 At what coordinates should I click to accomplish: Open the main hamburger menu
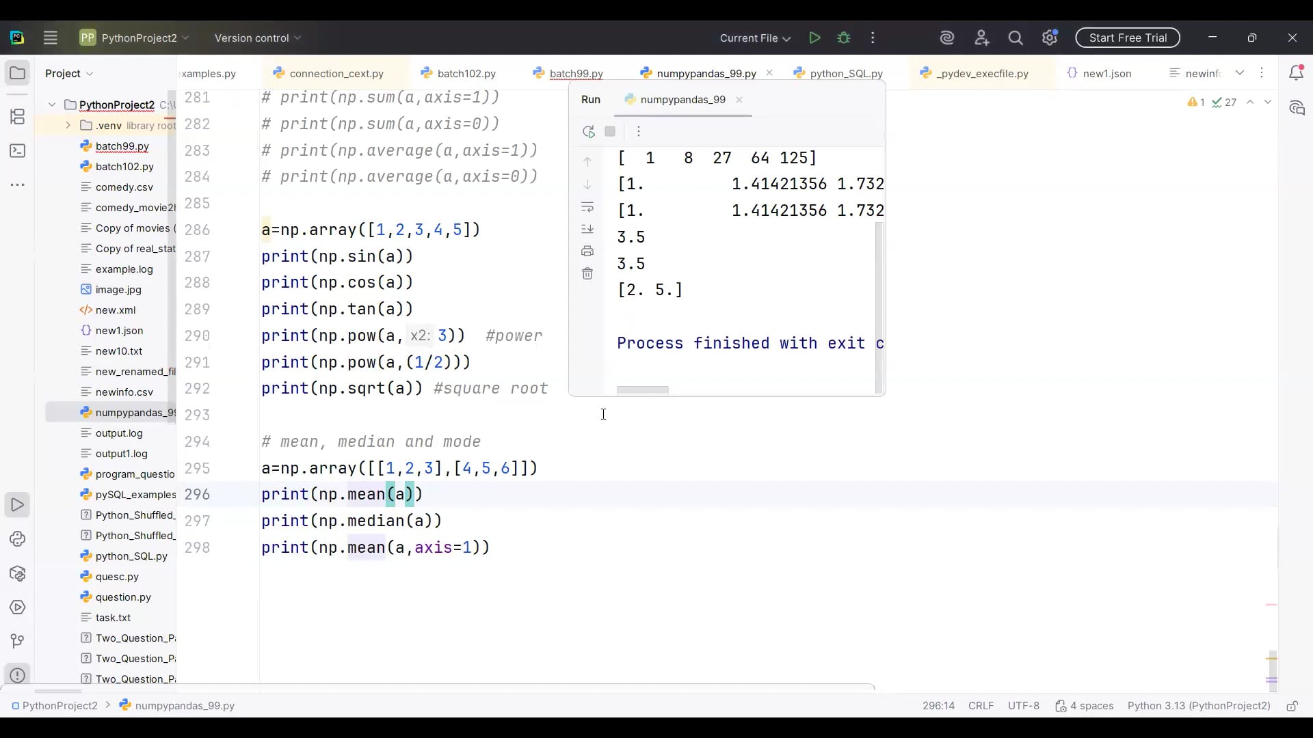pyautogui.click(x=50, y=38)
